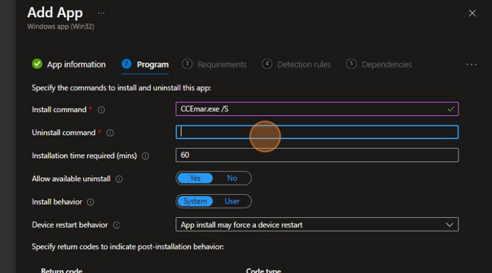Switch Install behavior to User
492x273 pixels.
[x=232, y=201]
